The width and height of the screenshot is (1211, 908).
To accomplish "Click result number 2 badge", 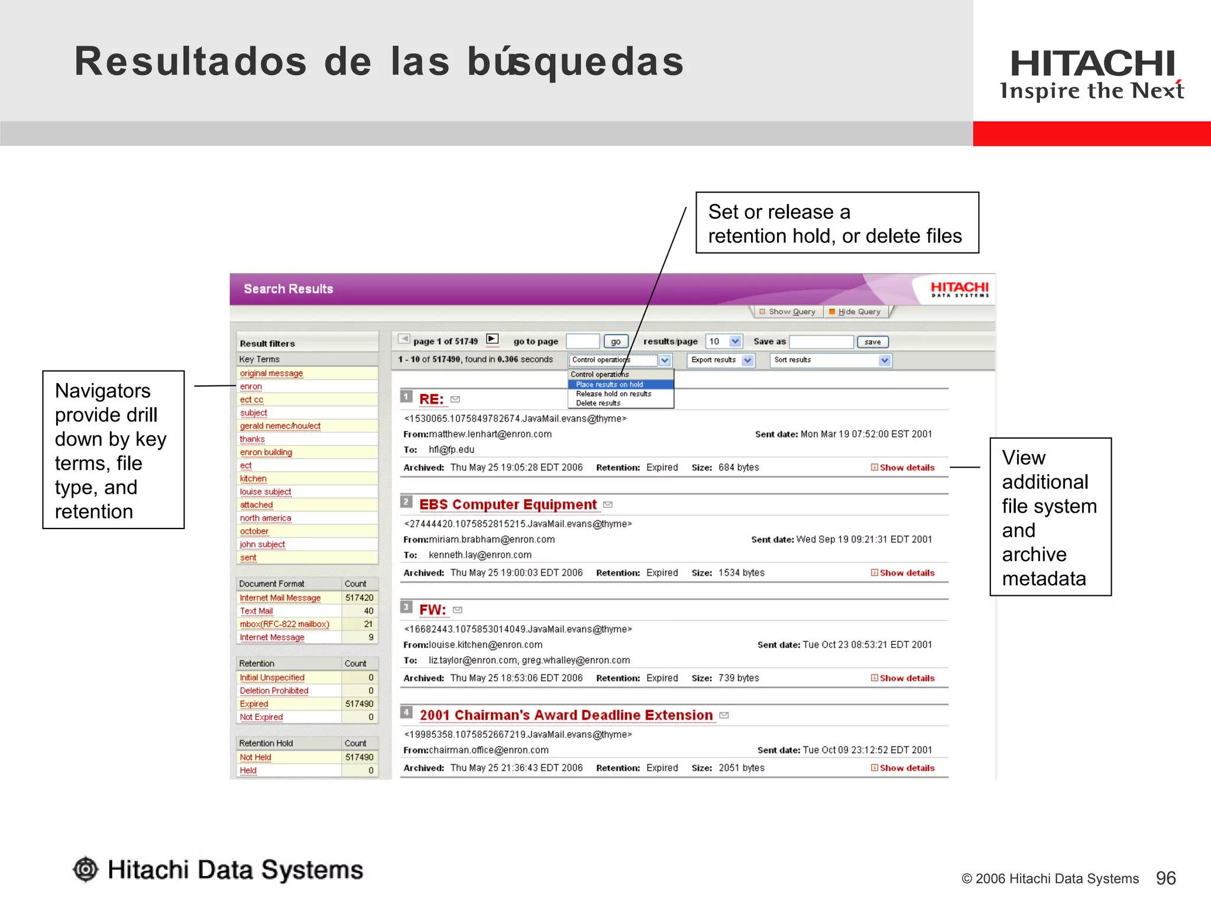I will coord(406,502).
